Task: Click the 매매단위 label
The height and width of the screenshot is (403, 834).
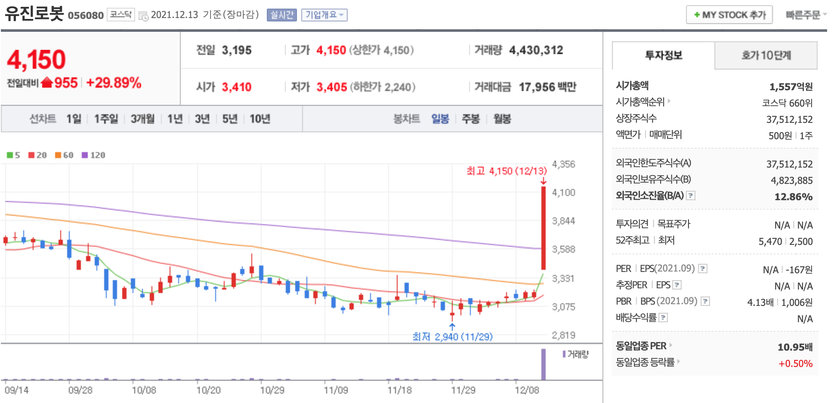Action: 665,134
